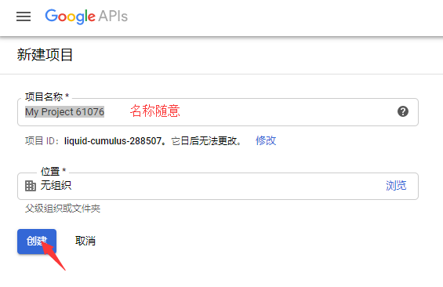Click 修改 link to edit project ID
Image resolution: width=443 pixels, height=287 pixels.
[266, 140]
